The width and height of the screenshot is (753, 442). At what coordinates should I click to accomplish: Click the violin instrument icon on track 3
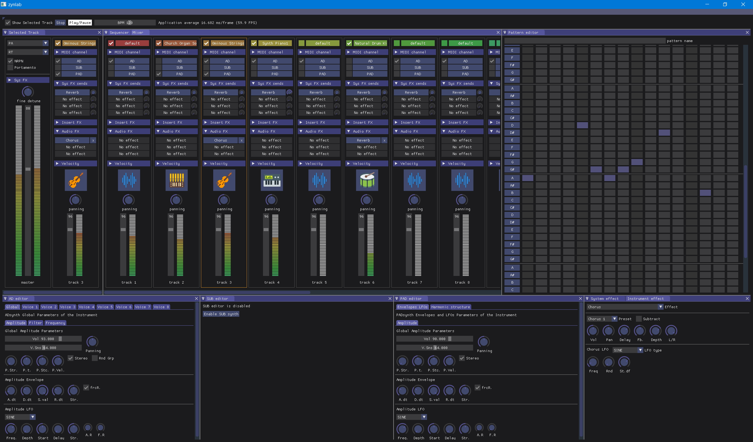pyautogui.click(x=224, y=180)
